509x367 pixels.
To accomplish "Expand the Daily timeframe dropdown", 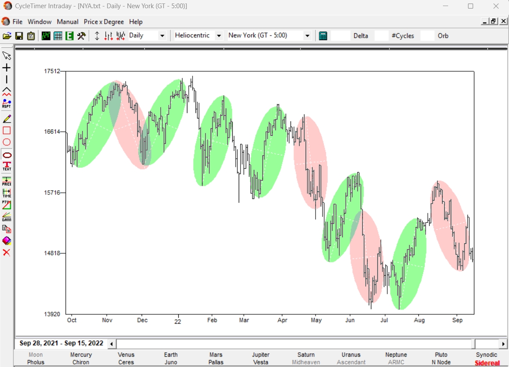I will 162,36.
